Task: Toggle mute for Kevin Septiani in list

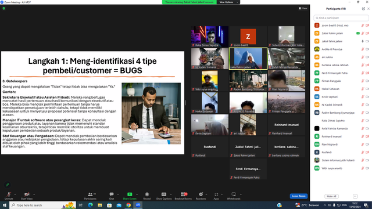Action: tap(363, 97)
